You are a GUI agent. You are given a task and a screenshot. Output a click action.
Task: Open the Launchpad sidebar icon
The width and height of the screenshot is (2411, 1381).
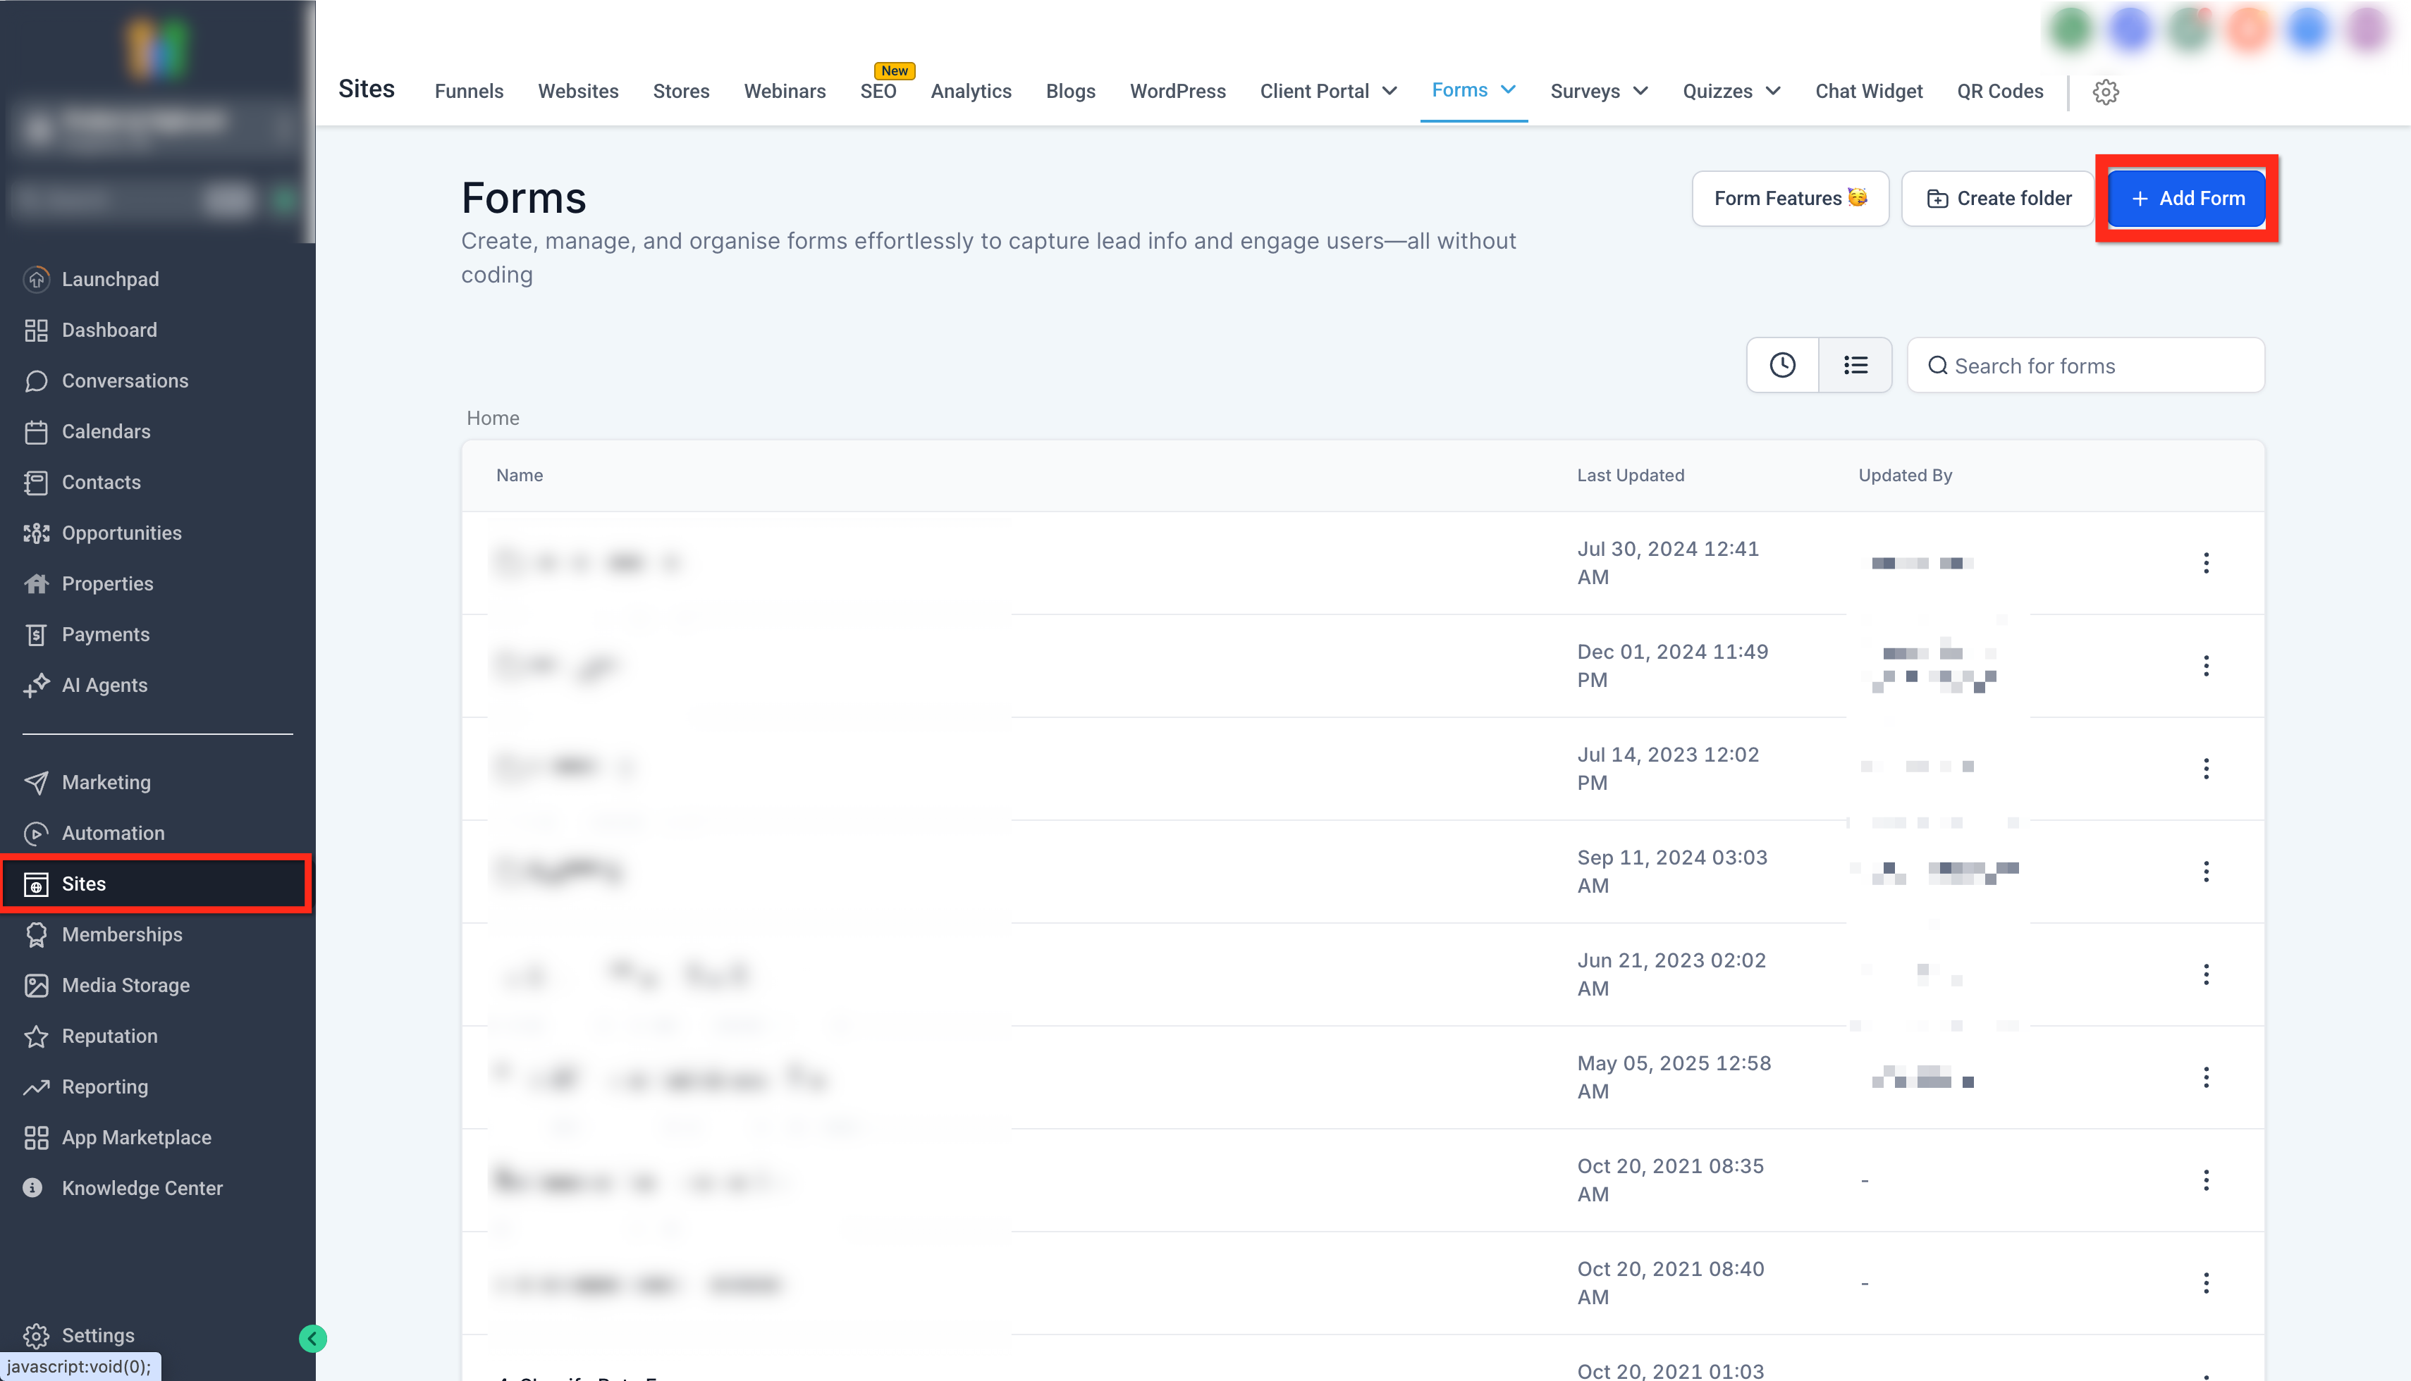(x=36, y=279)
